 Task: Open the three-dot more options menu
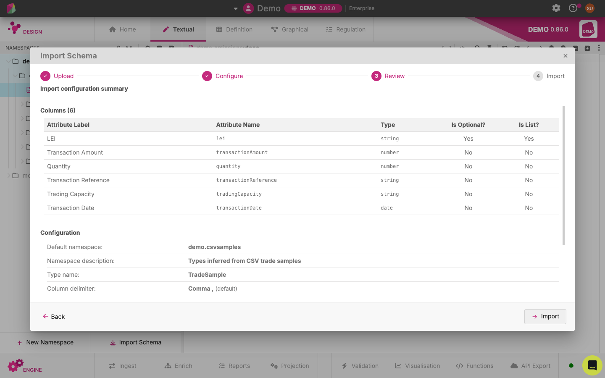(599, 48)
